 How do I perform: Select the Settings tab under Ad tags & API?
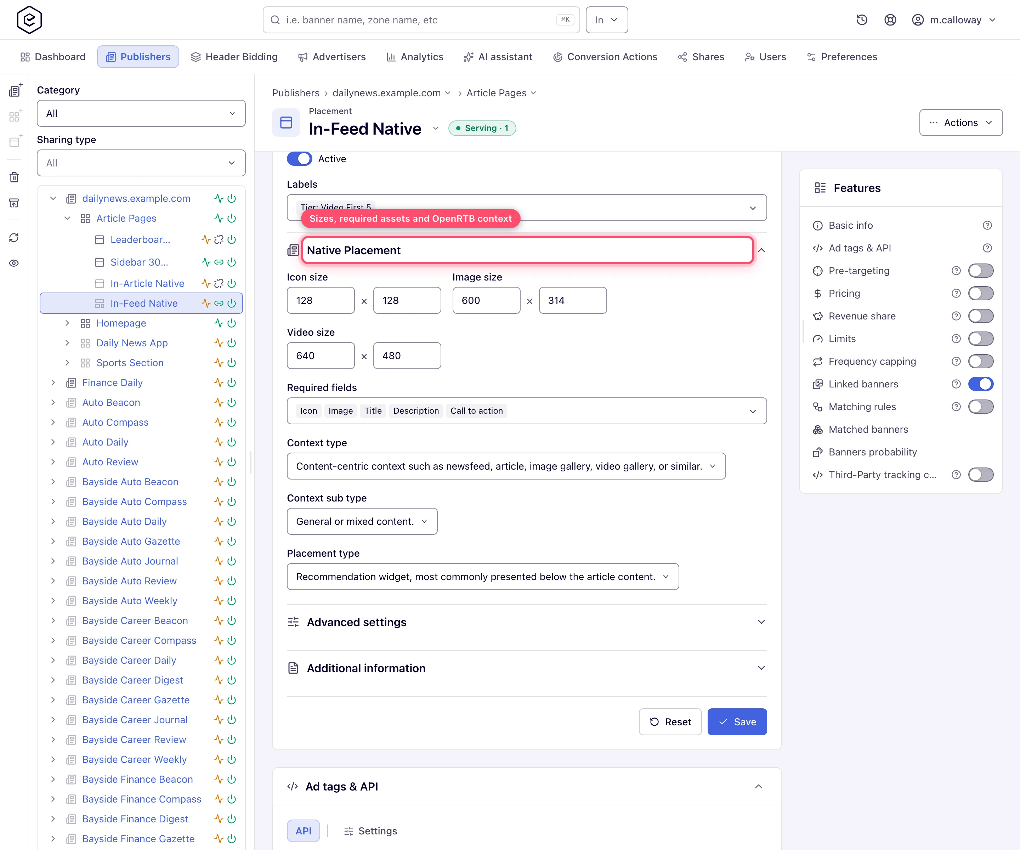[370, 831]
